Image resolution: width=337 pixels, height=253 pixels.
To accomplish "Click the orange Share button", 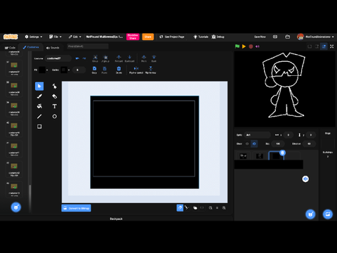I will [148, 37].
